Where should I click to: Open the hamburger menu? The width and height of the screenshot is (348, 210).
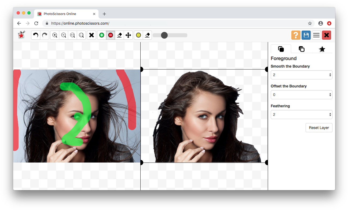click(x=316, y=35)
